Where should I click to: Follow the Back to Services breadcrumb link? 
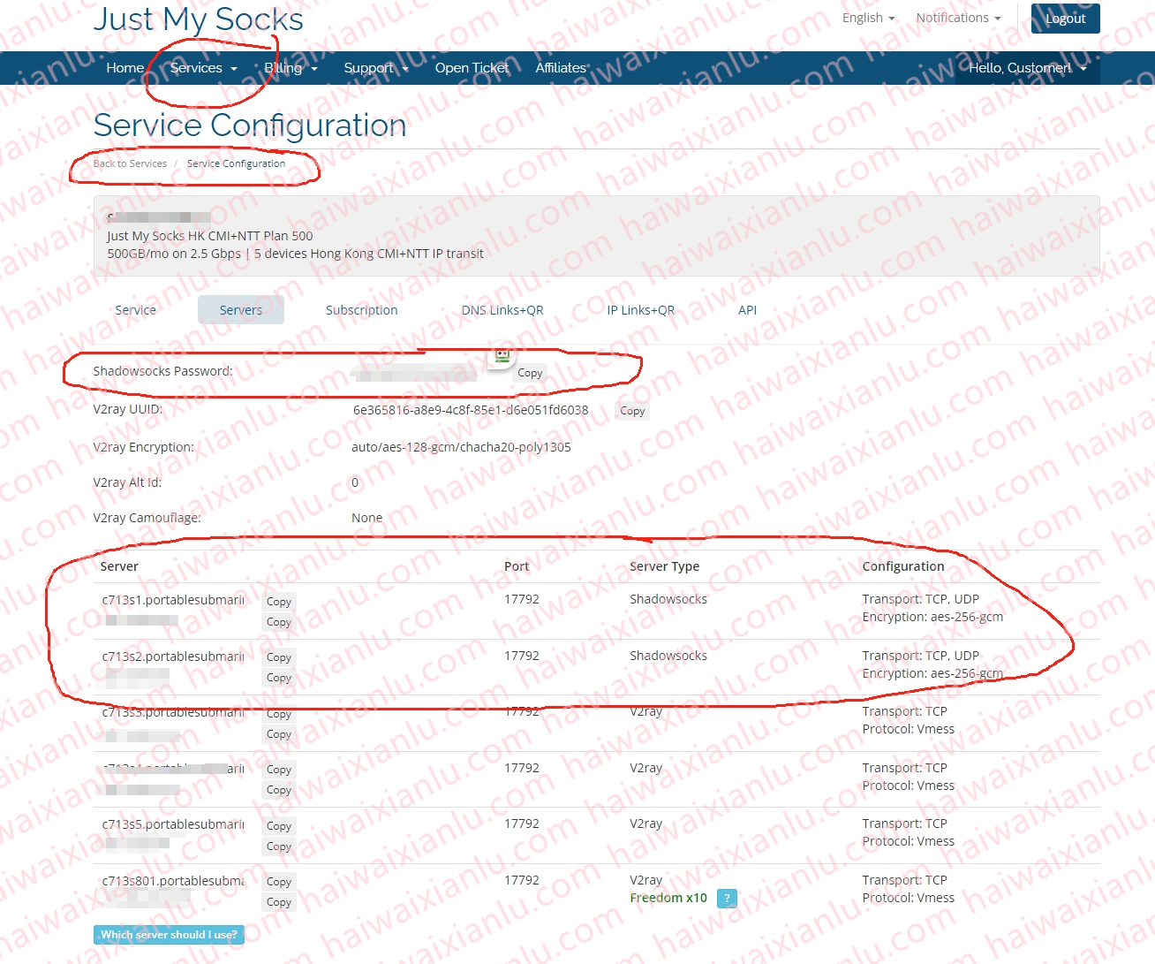pyautogui.click(x=130, y=163)
